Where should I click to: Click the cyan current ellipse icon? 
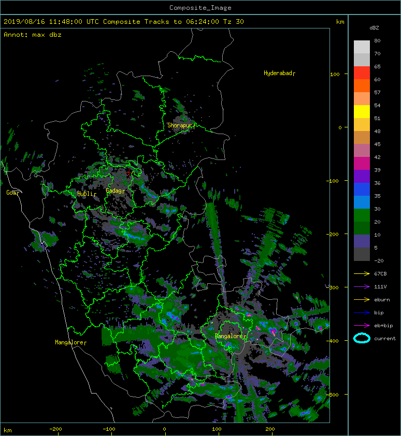pyautogui.click(x=362, y=338)
